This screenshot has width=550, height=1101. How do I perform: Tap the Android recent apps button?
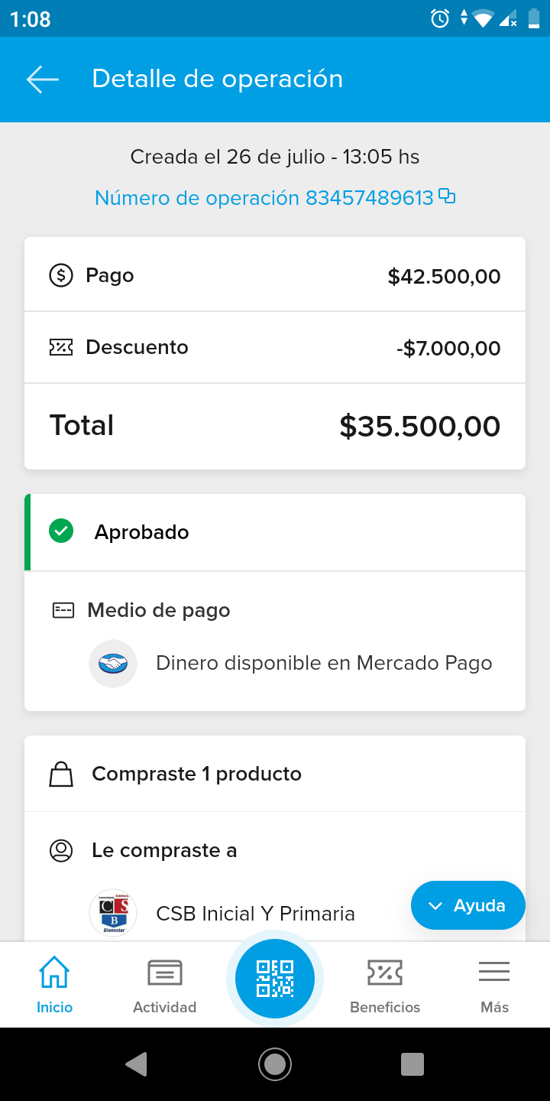click(412, 1064)
